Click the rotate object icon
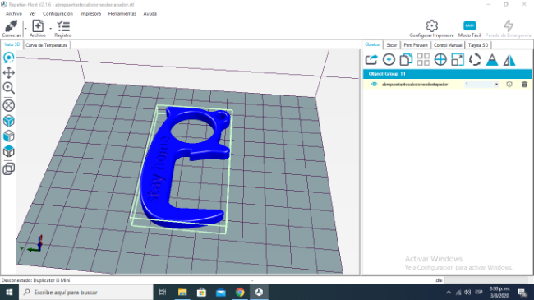The height and width of the screenshot is (300, 534). coord(475,60)
